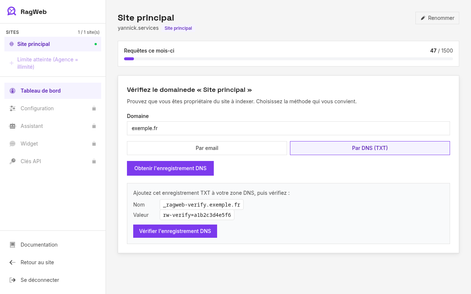471x294 pixels.
Task: Select the Par DNS (TXT) verification method
Action: (370, 148)
